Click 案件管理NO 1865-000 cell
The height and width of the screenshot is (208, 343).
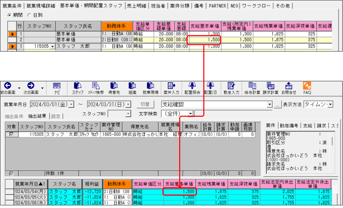coord(111,134)
